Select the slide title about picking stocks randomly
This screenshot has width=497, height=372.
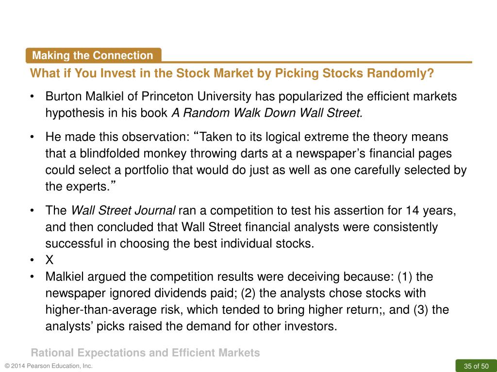click(232, 74)
